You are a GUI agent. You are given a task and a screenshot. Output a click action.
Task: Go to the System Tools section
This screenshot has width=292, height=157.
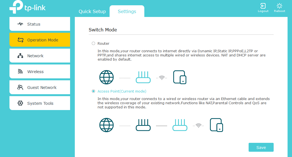click(x=40, y=103)
